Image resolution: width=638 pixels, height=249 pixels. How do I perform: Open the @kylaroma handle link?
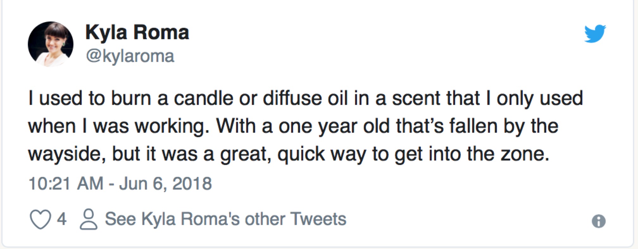coord(130,56)
